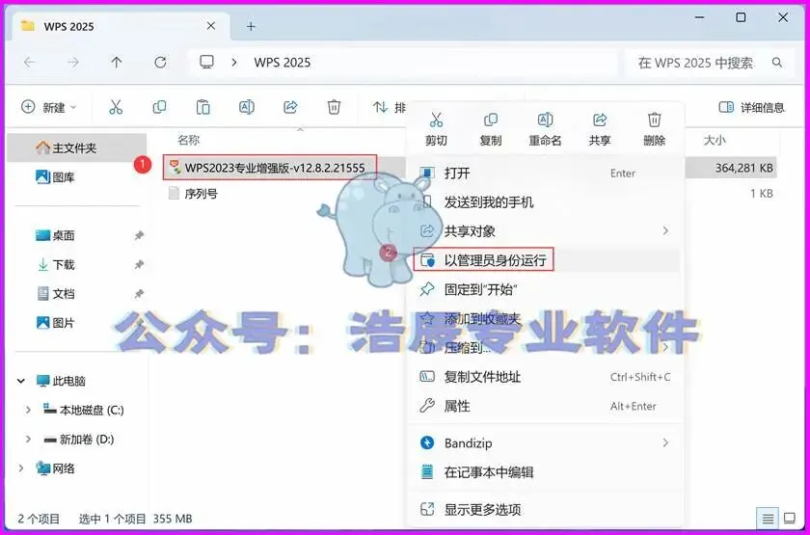Image resolution: width=810 pixels, height=535 pixels.
Task: Open the sort (排序) dropdown
Action: tap(390, 107)
